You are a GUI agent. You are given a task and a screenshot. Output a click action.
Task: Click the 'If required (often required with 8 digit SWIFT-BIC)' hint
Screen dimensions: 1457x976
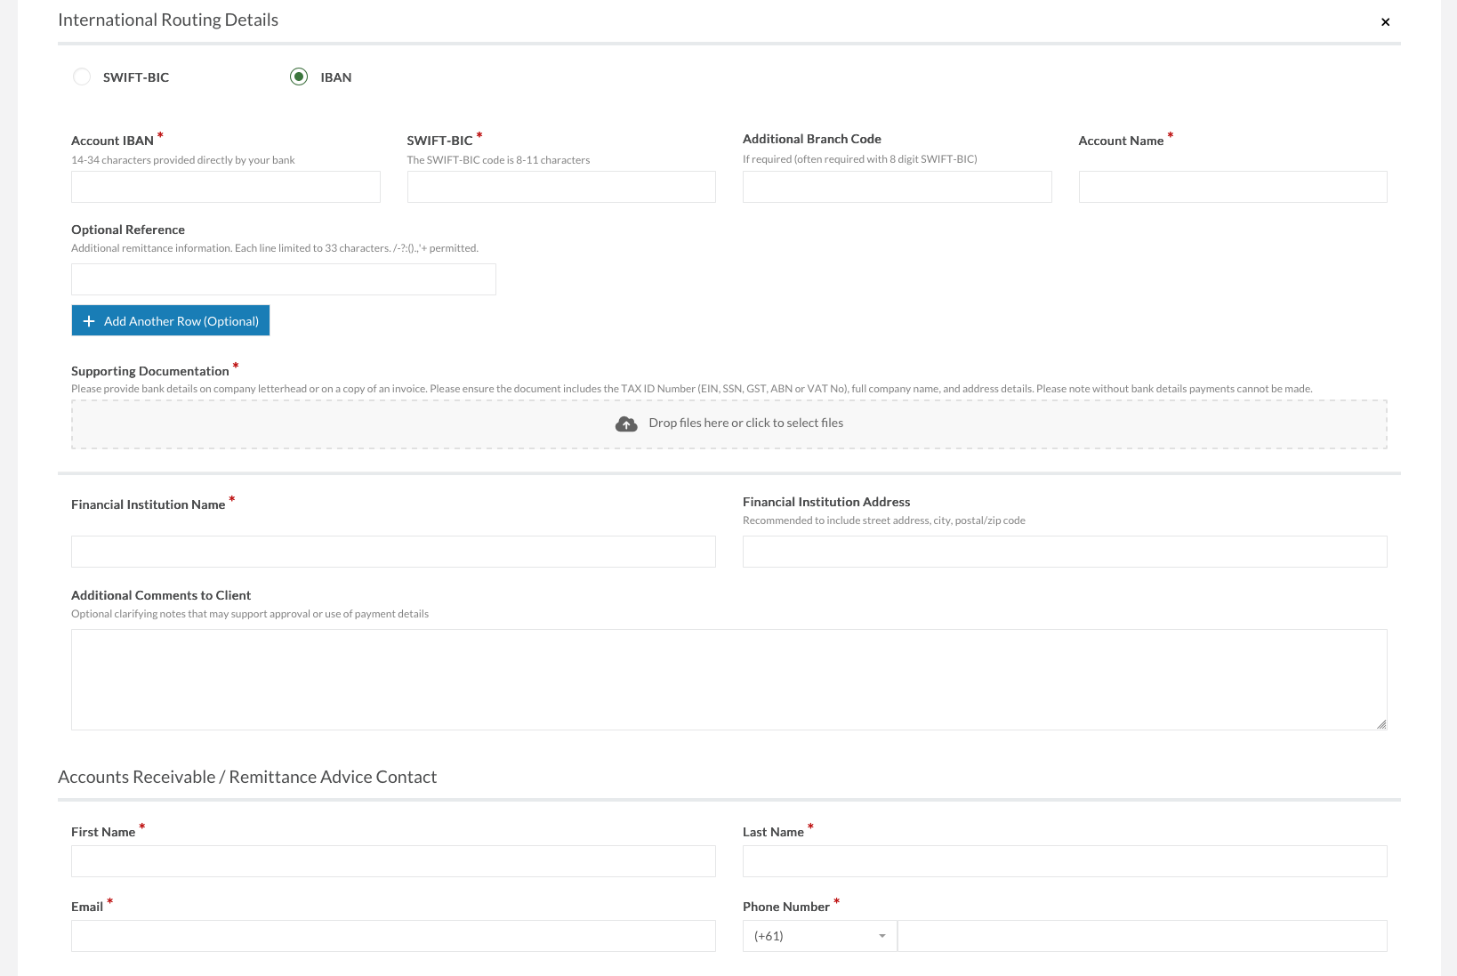(x=860, y=159)
